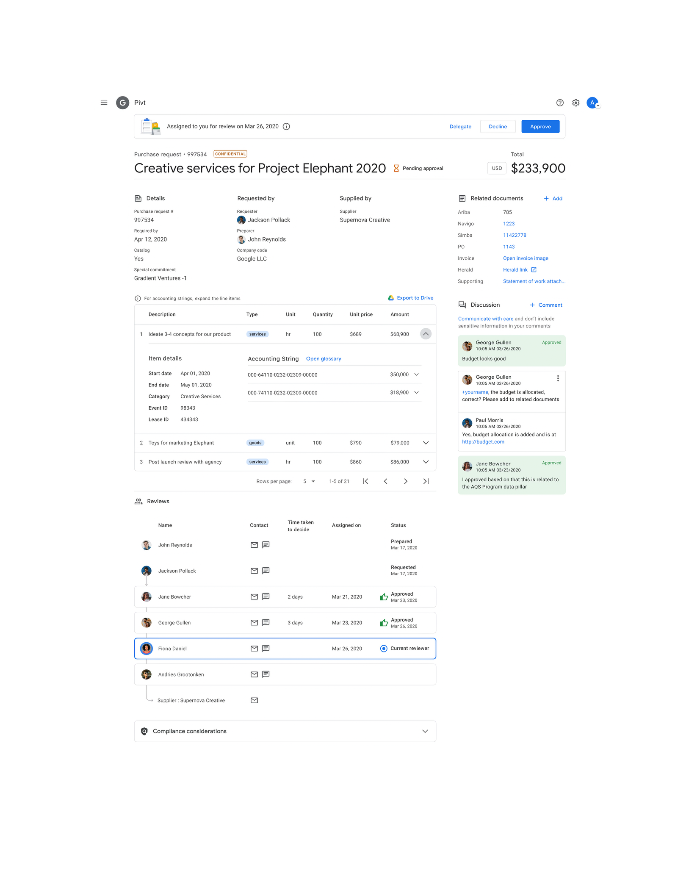Open overflow menu on George Gullen's comment
Viewport: 700px width, 896px height.
pyautogui.click(x=558, y=378)
